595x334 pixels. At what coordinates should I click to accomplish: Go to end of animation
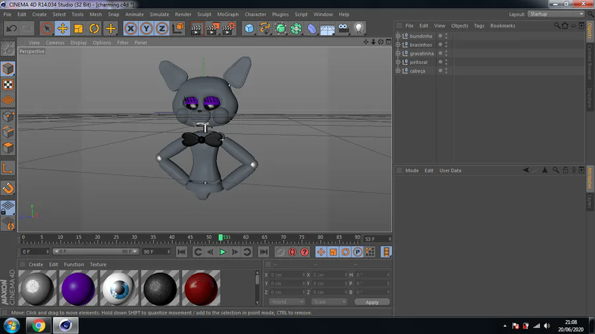[263, 252]
